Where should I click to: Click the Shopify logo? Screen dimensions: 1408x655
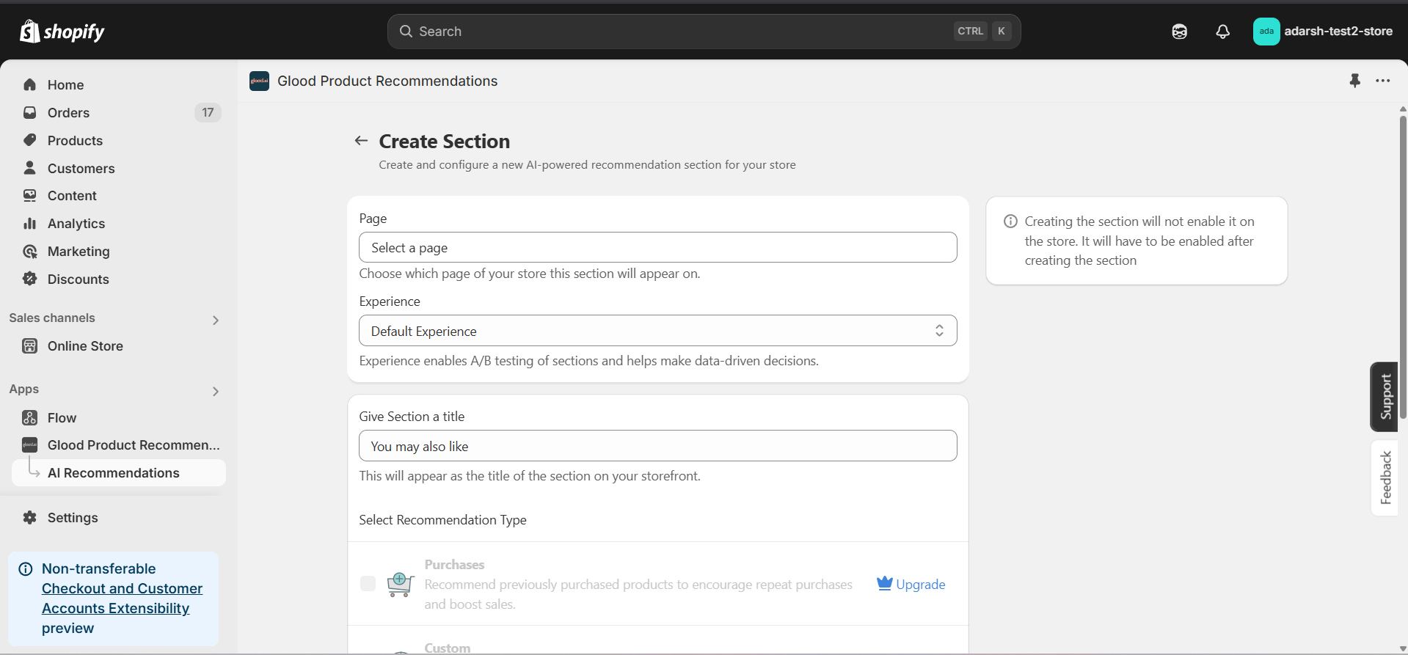point(62,32)
